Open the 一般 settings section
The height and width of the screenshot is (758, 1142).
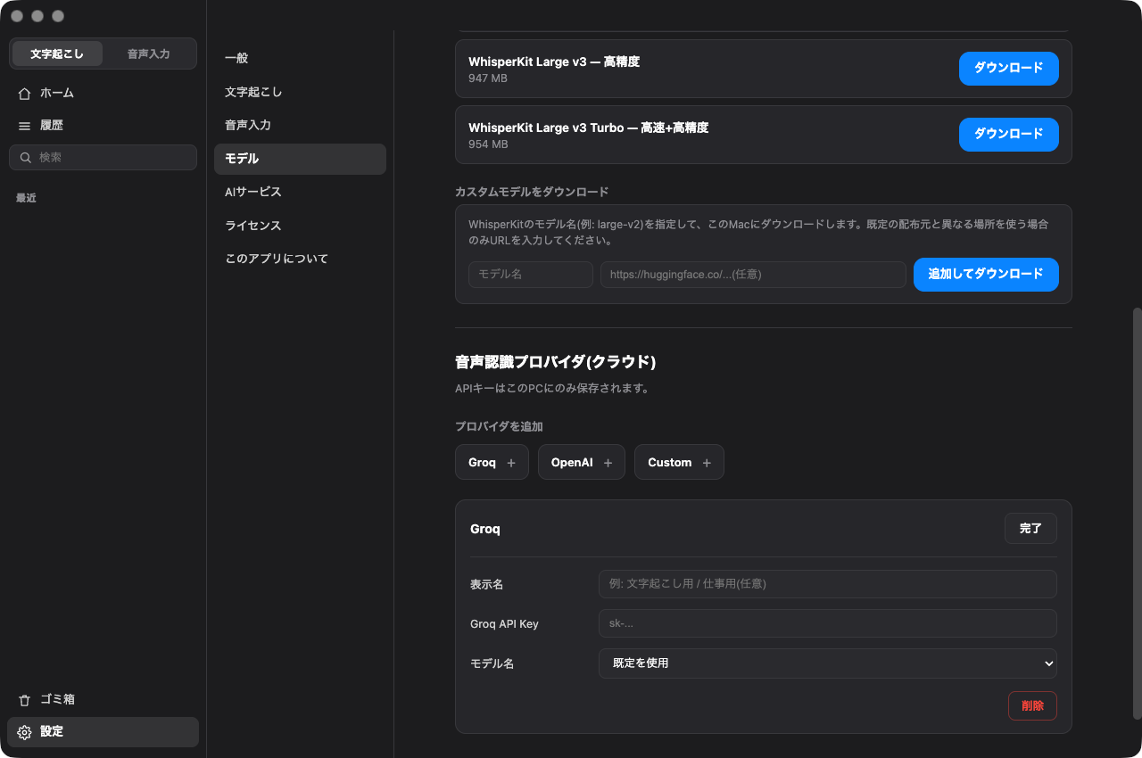tap(300, 58)
